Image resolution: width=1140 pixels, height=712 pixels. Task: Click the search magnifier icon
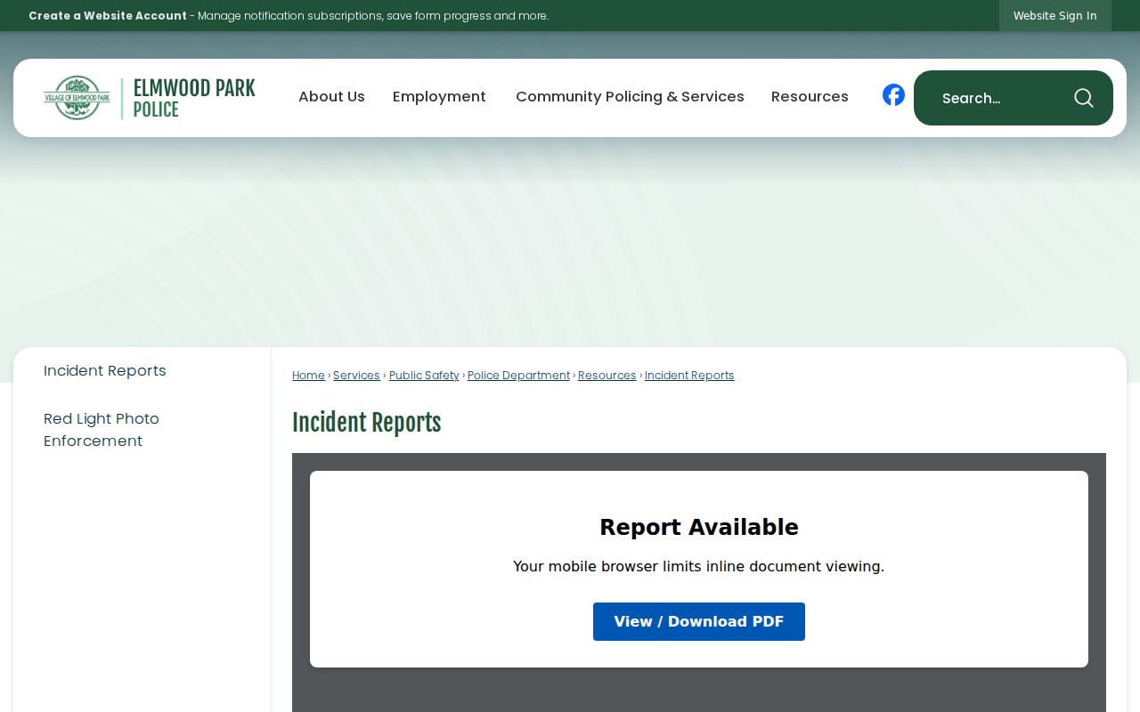pos(1083,98)
